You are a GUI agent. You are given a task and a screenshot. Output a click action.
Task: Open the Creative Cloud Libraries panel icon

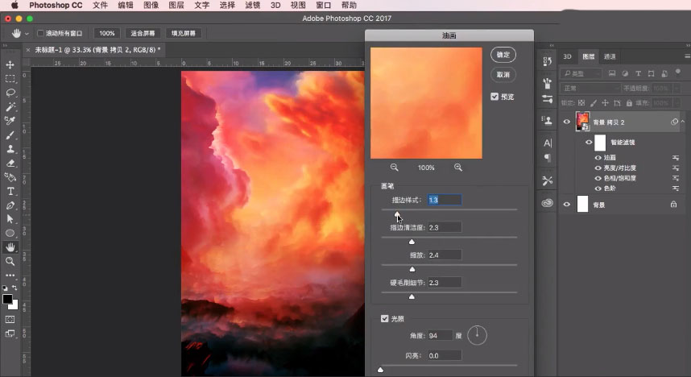(548, 203)
